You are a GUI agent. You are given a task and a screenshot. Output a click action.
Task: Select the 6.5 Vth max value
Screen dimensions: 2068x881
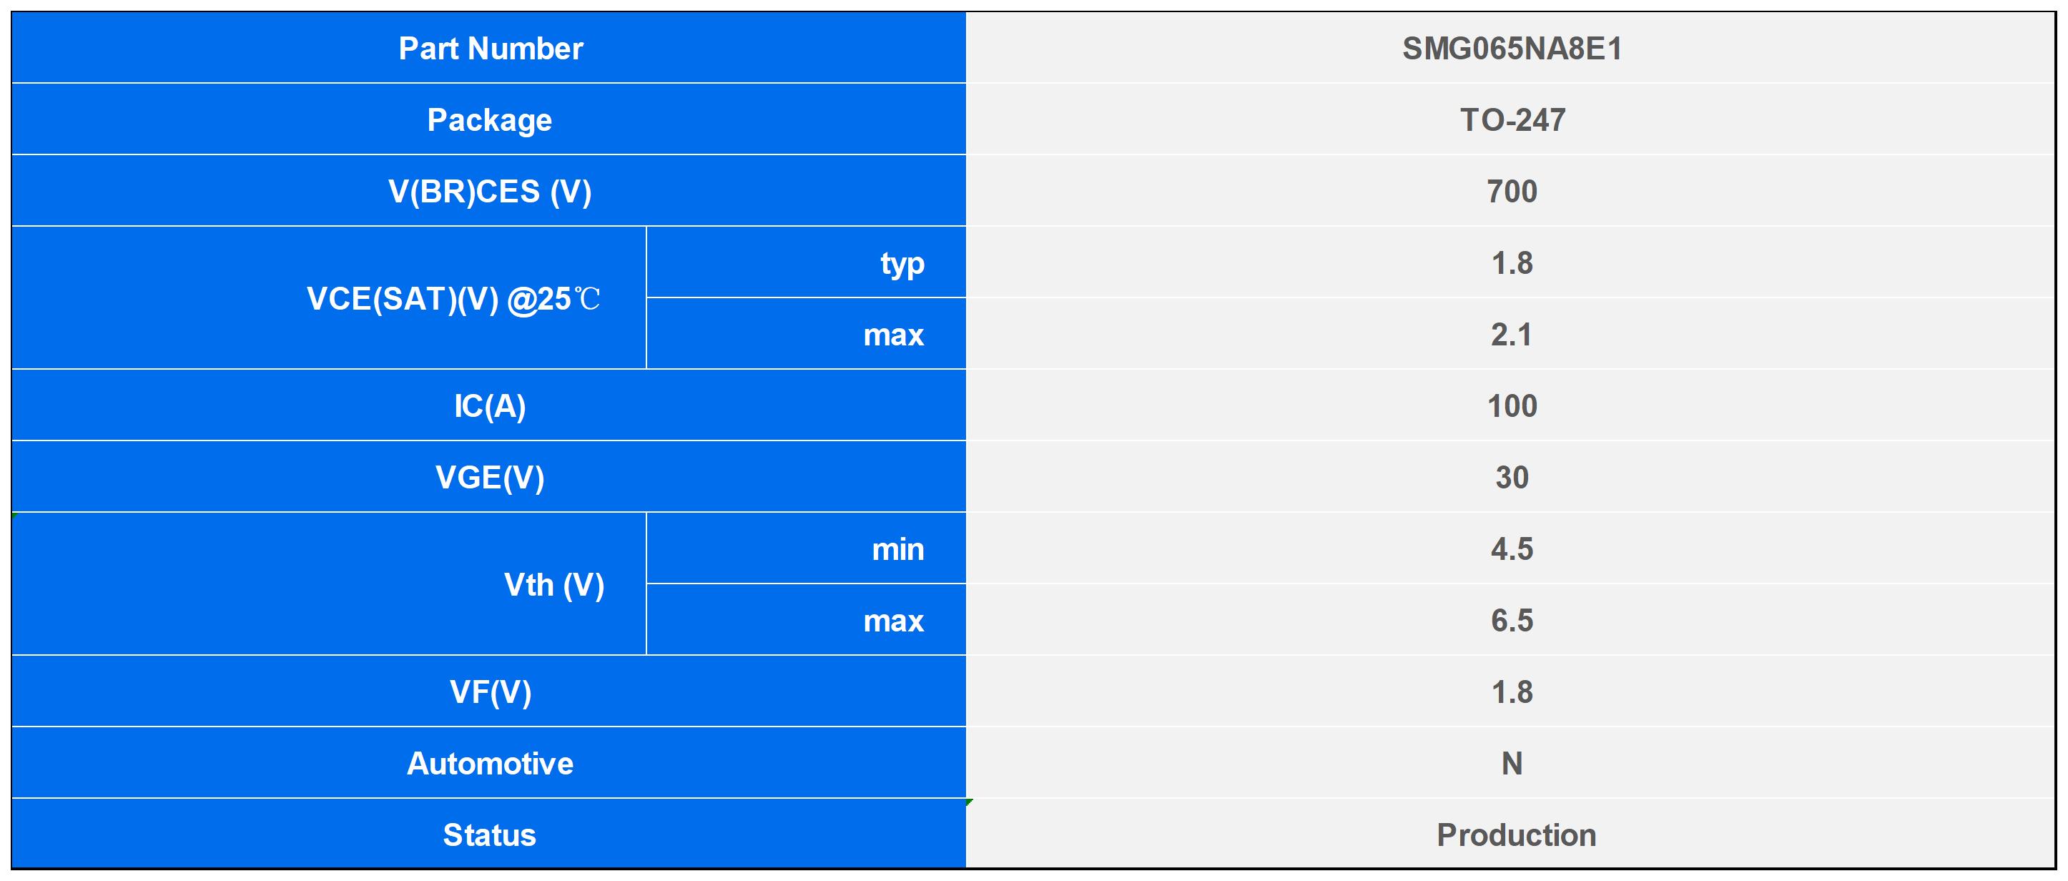[x=1511, y=621]
